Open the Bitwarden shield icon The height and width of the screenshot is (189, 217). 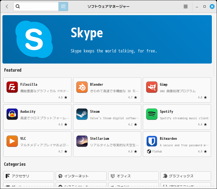click(152, 141)
